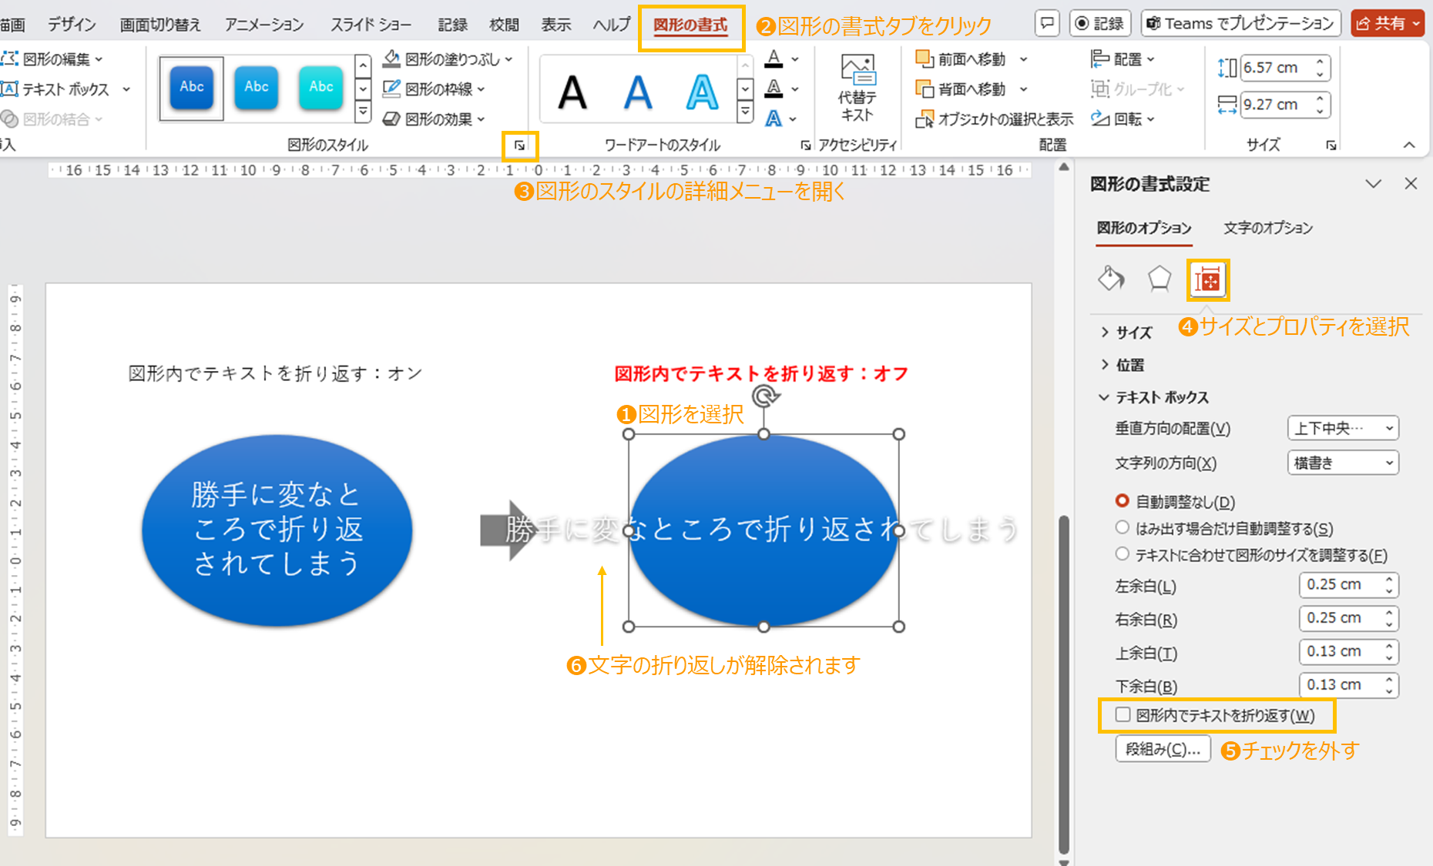Screen dimensions: 1433x866
Task: Click the text outline A icon
Action: pyautogui.click(x=774, y=89)
